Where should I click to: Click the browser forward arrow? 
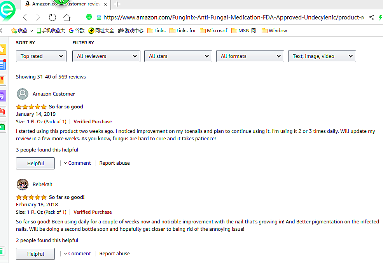point(38,17)
